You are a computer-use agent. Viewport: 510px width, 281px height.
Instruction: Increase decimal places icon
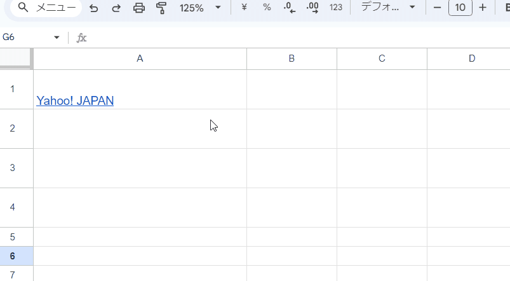(312, 7)
